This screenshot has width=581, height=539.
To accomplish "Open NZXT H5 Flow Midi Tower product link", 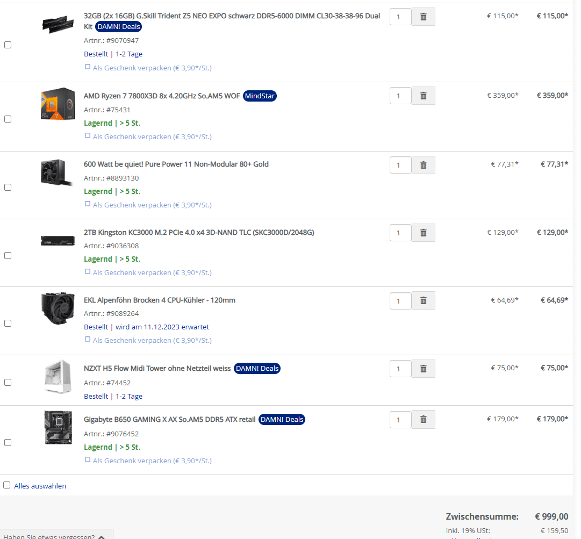I will tap(157, 368).
